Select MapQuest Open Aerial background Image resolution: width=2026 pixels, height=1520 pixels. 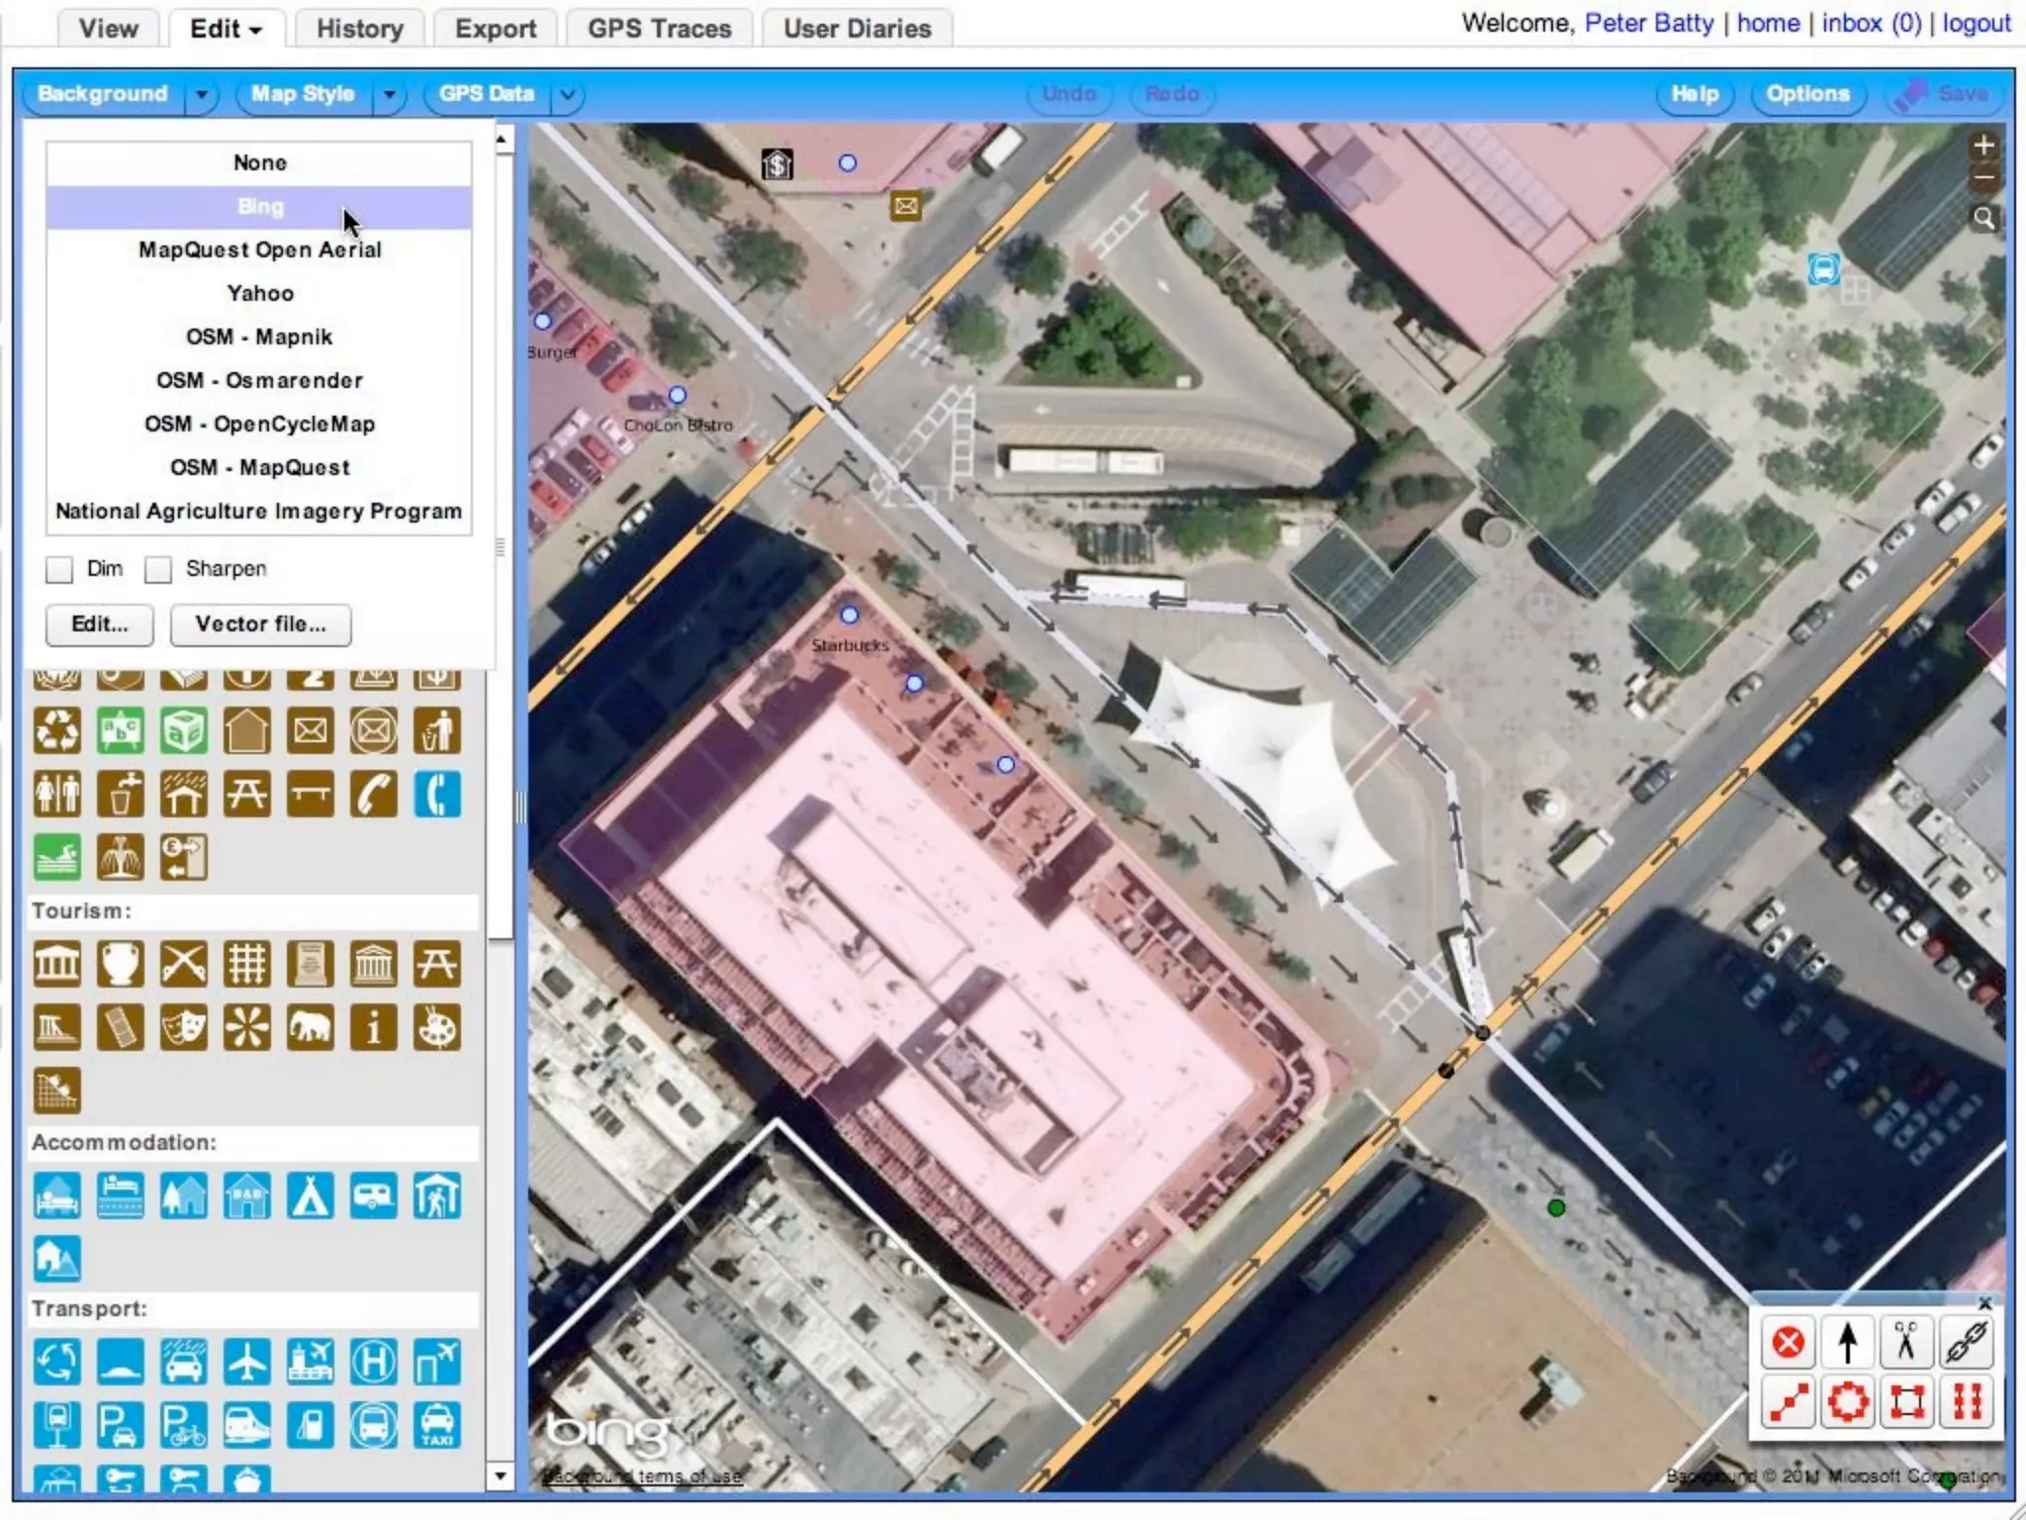point(259,249)
